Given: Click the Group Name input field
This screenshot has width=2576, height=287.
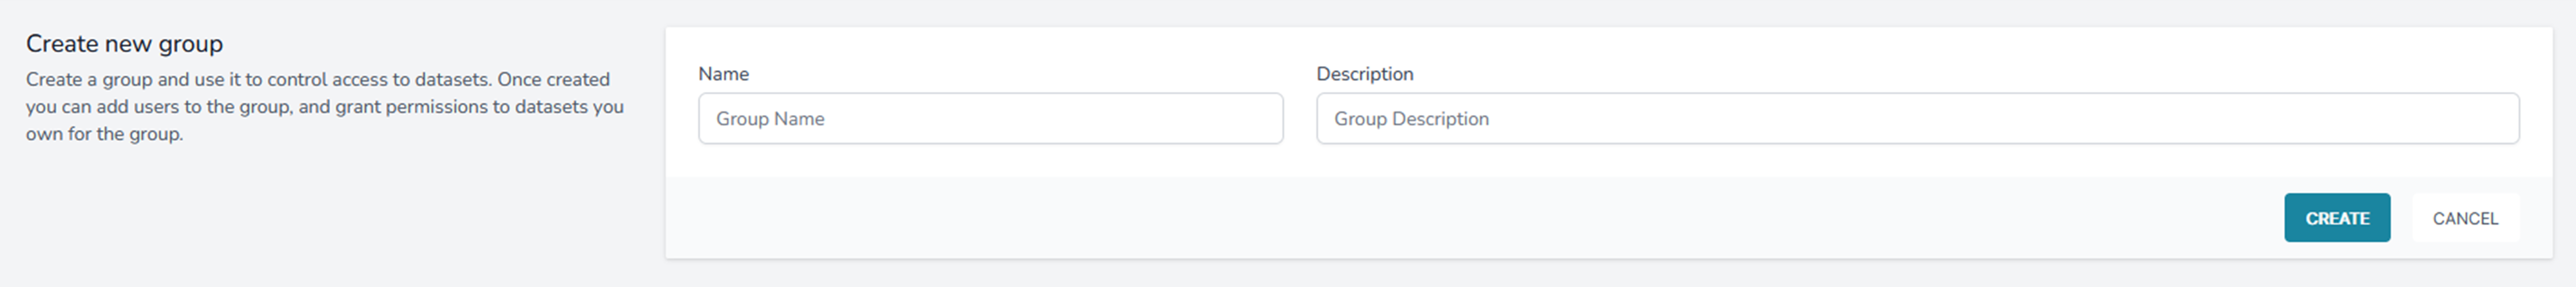Looking at the screenshot, I should (x=990, y=119).
